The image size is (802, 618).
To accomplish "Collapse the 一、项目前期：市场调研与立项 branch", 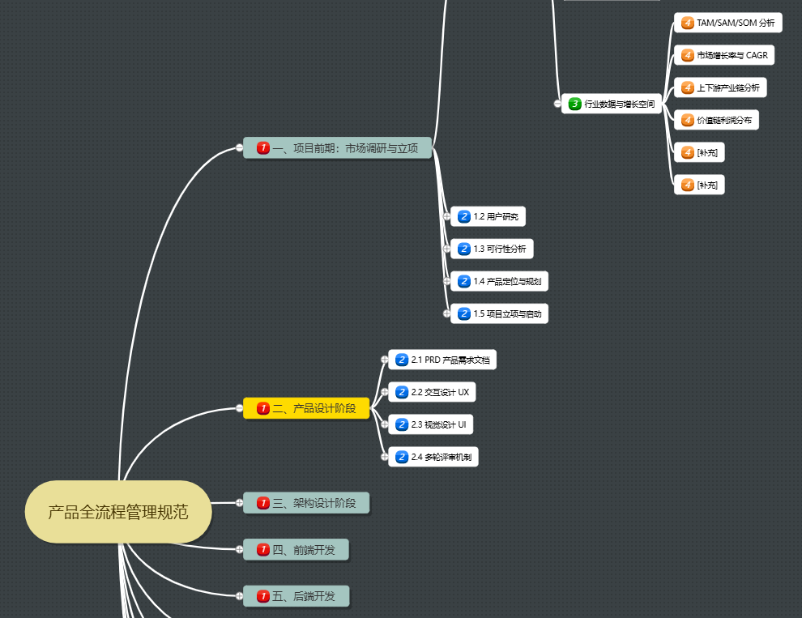I will (x=239, y=148).
